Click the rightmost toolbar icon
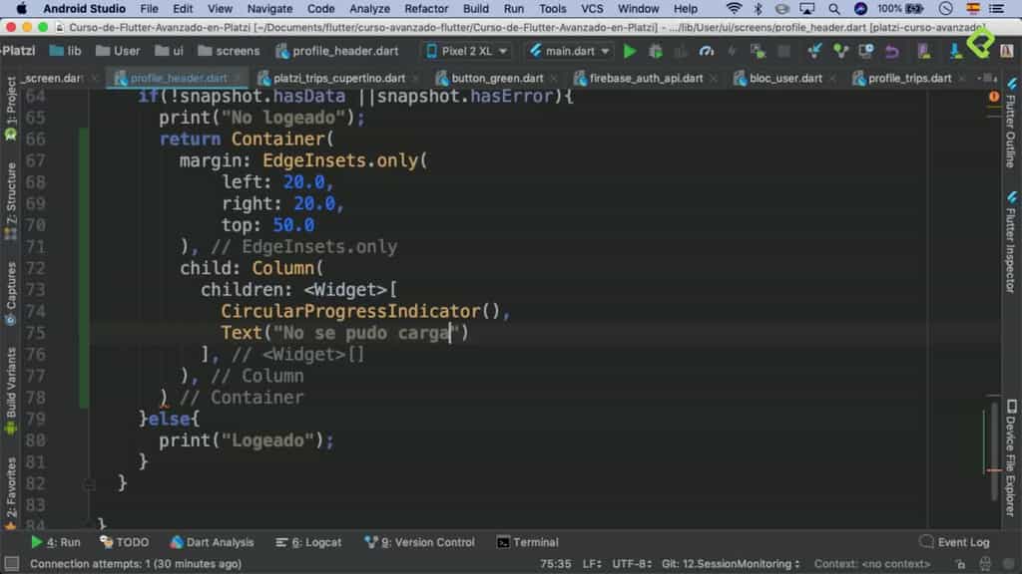This screenshot has width=1022, height=574. coord(1006,51)
